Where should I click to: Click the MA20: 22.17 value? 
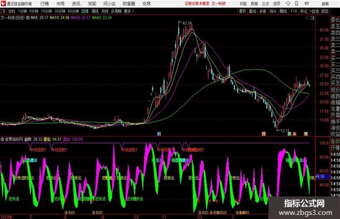81,18
